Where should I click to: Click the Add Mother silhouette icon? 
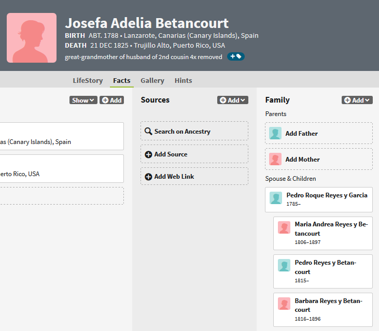click(275, 159)
